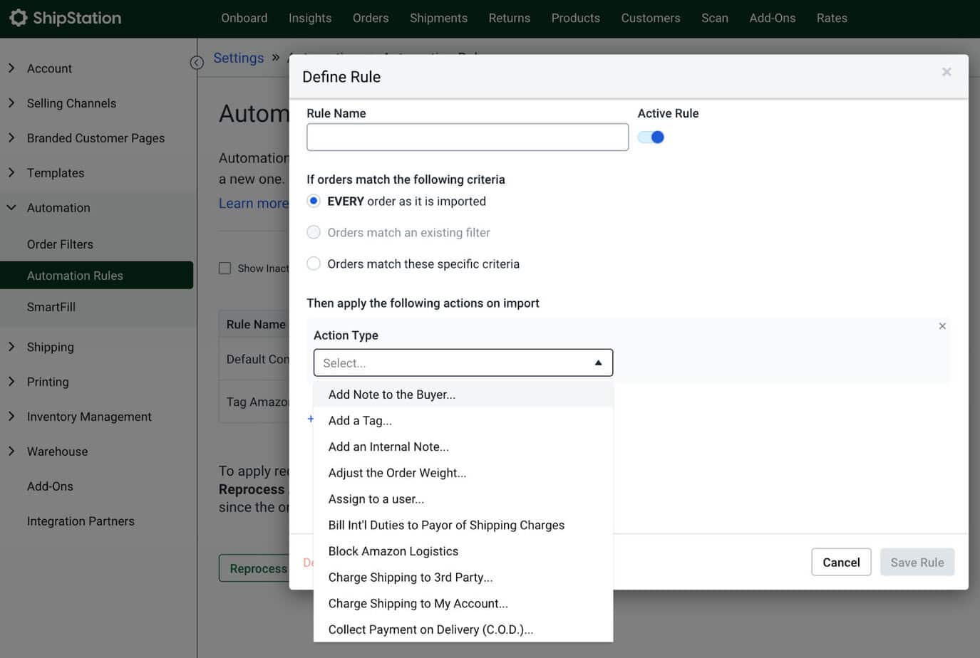Select Orders match these specific criteria
The image size is (980, 658).
[x=314, y=264]
